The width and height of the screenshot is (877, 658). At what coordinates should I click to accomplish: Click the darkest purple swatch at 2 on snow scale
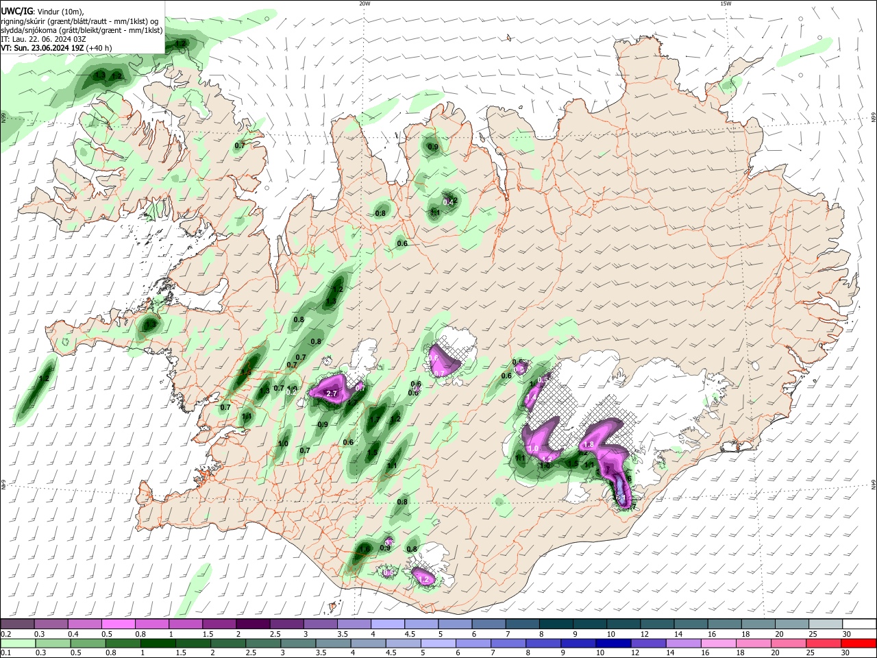point(252,624)
